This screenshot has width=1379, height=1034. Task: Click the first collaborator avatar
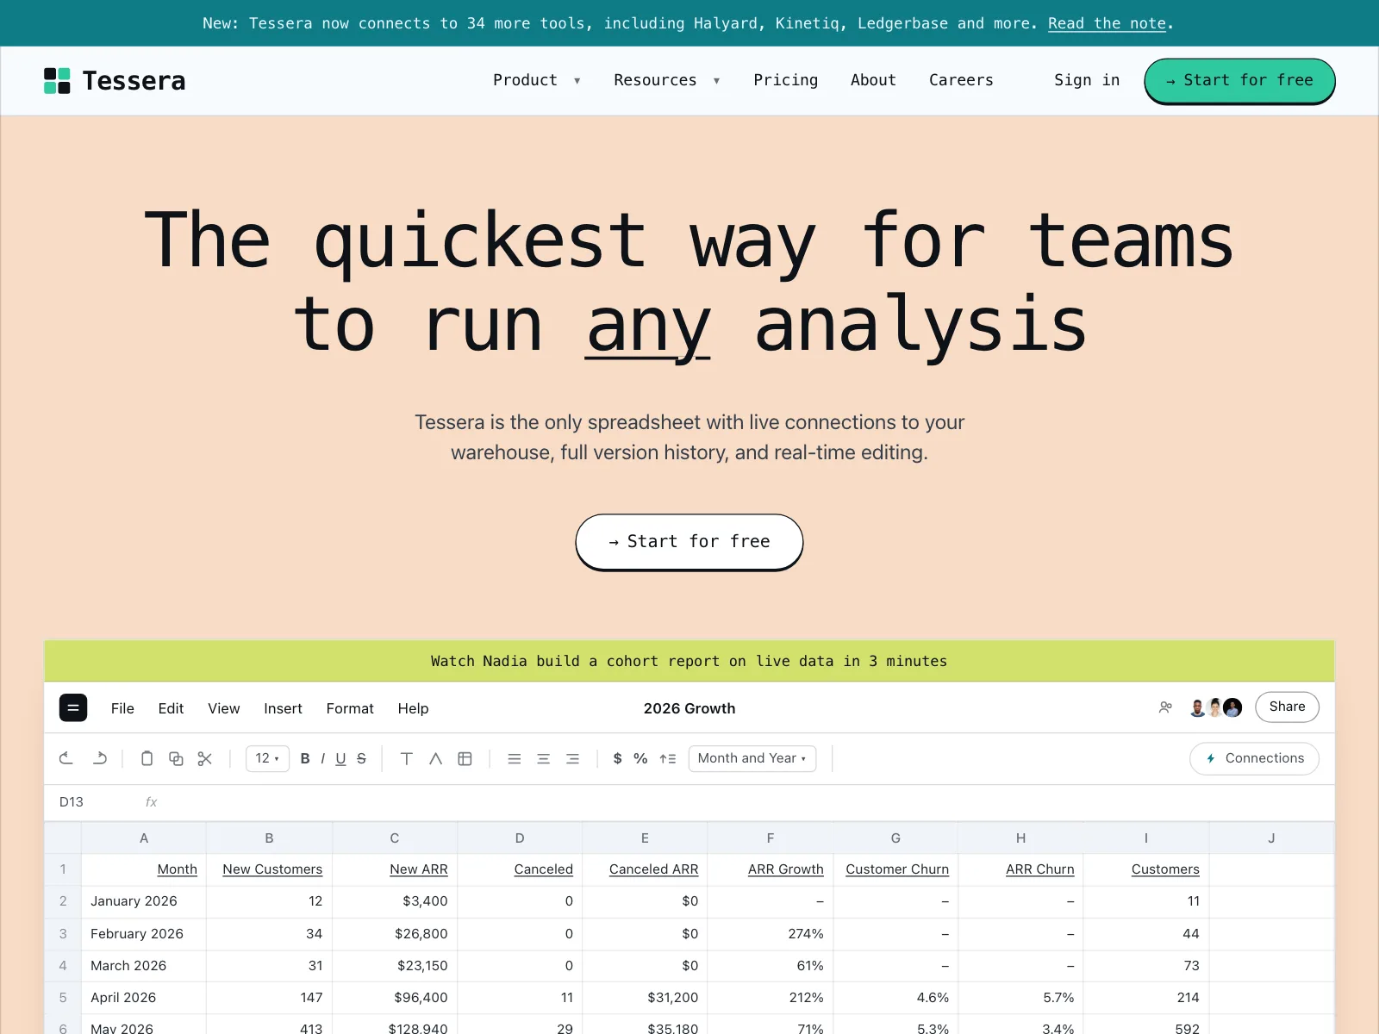tap(1198, 707)
